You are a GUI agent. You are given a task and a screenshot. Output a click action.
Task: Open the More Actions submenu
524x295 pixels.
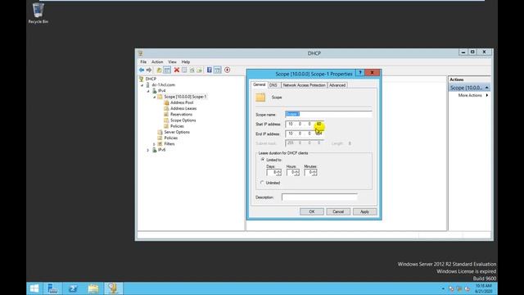click(x=472, y=95)
